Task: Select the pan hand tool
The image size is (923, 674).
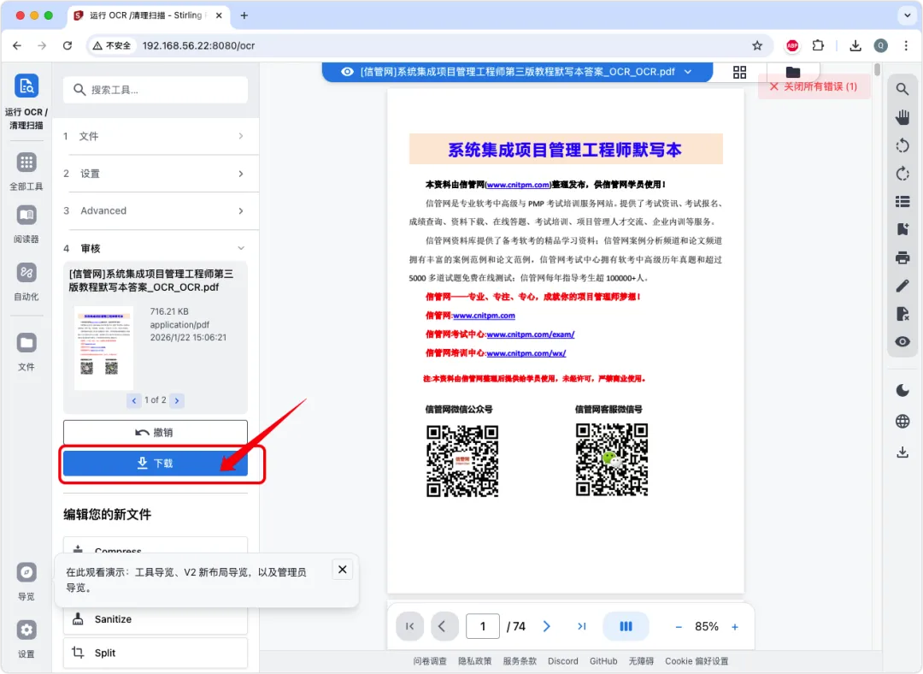Action: tap(902, 116)
